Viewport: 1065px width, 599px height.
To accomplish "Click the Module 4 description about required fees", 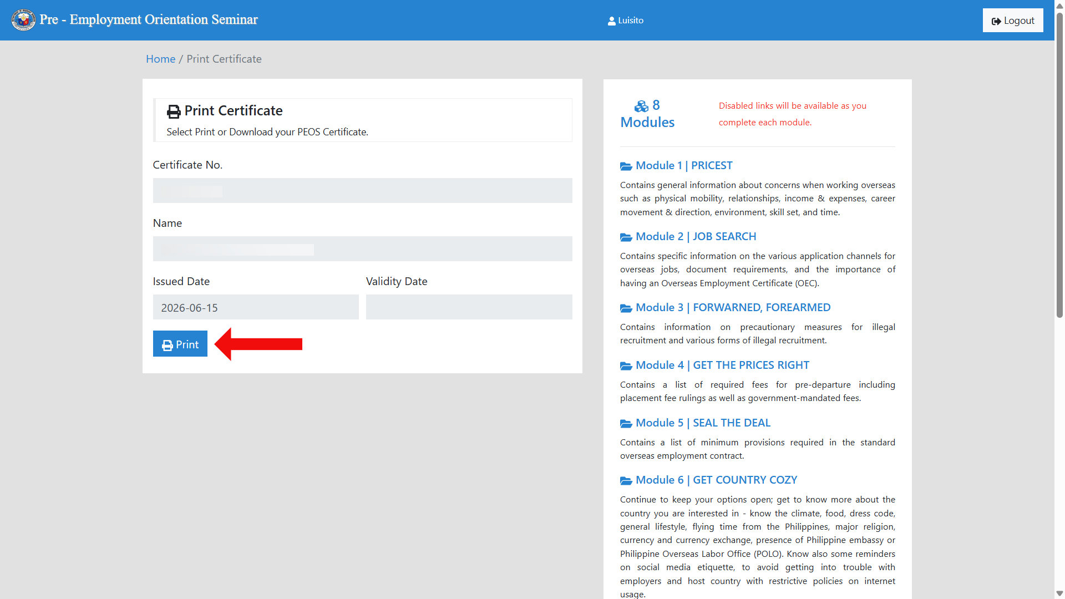I will [x=758, y=392].
